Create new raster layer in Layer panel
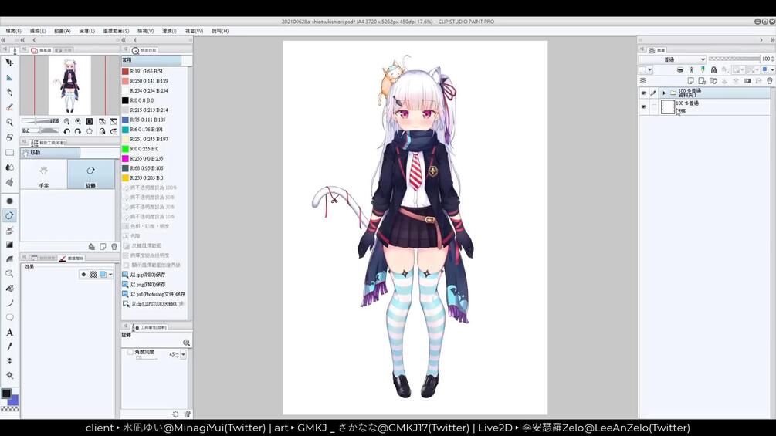The image size is (776, 436). click(x=690, y=80)
